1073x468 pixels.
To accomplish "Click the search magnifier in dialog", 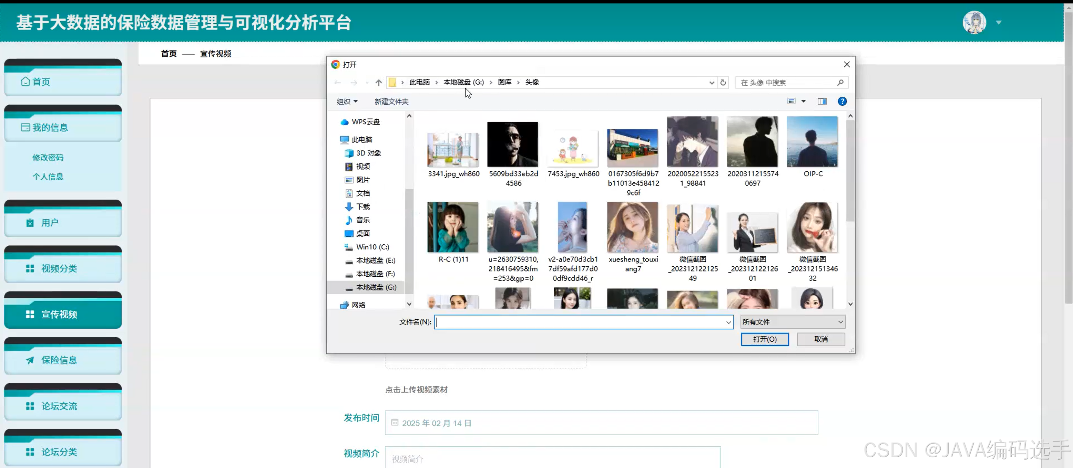I will click(840, 82).
